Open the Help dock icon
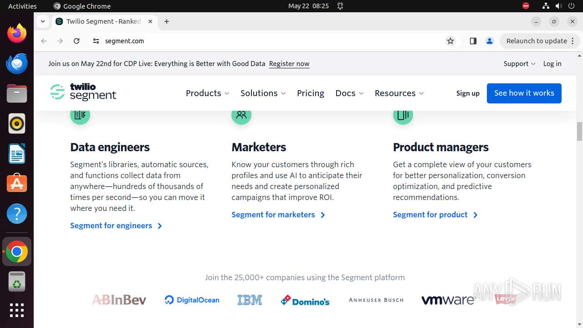The width and height of the screenshot is (583, 328). (17, 214)
